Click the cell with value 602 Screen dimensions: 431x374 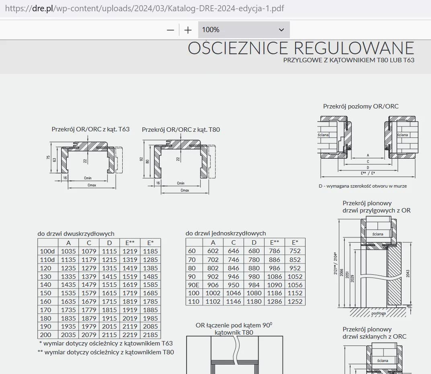[x=213, y=251]
